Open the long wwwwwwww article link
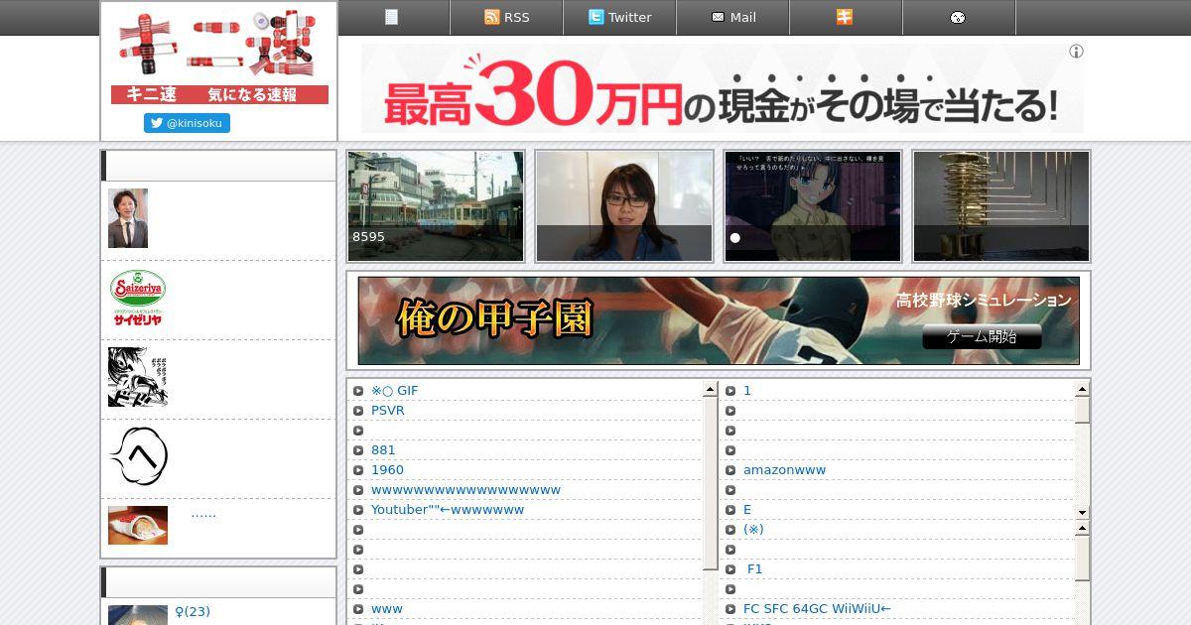1191x625 pixels. 465,490
